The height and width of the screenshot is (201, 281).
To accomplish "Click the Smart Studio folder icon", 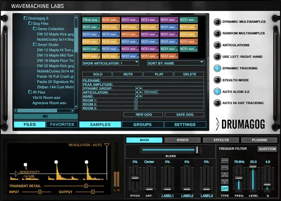I will click(35, 44).
